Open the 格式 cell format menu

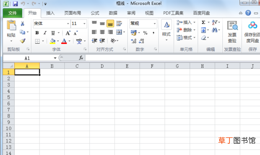click(186, 38)
